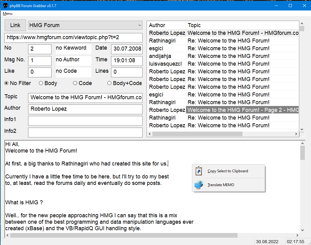Click the Copy Select to Clipboard icon
Image resolution: width=311 pixels, height=245 pixels.
coord(199,171)
